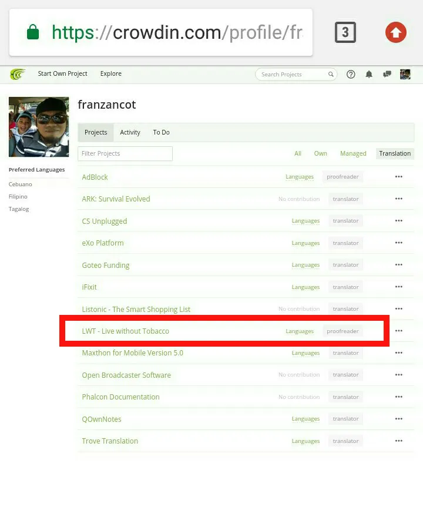Filter projects by Own
423x527 pixels.
[x=321, y=153]
